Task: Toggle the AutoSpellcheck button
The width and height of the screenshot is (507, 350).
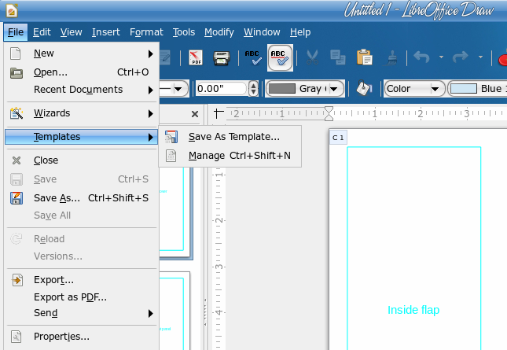Action: (280, 58)
